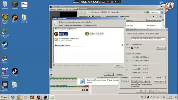This screenshot has height=100, width=178.
Task: Toggle the Explorer preview pane button
Action: (x=157, y=17)
